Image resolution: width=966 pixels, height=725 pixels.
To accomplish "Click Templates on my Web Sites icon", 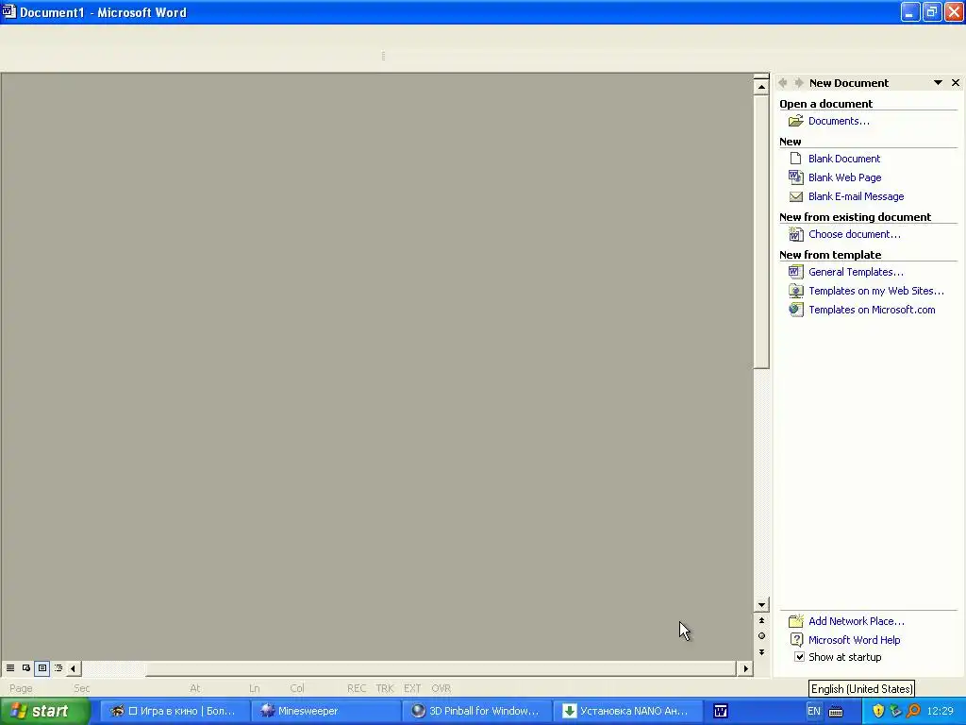I will coord(796,291).
